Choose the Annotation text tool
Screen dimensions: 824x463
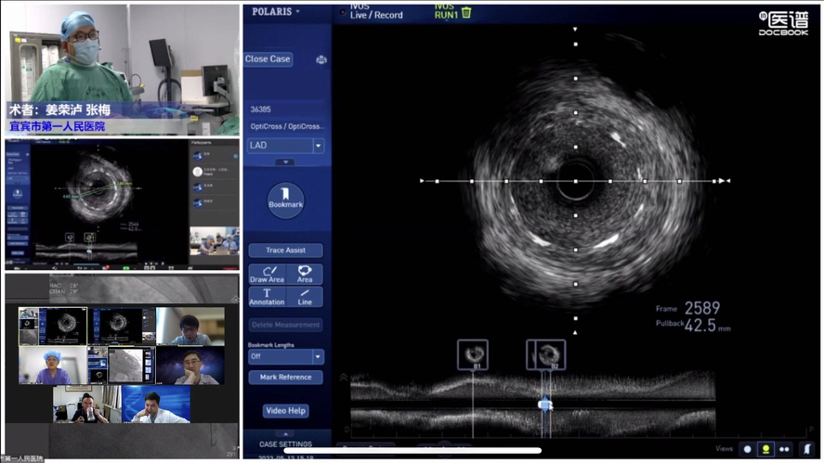(x=267, y=297)
